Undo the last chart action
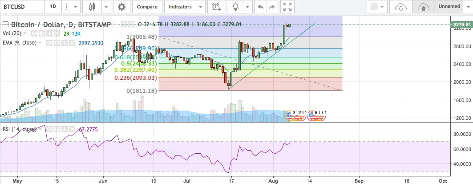This screenshot has height=184, width=473. [x=260, y=7]
